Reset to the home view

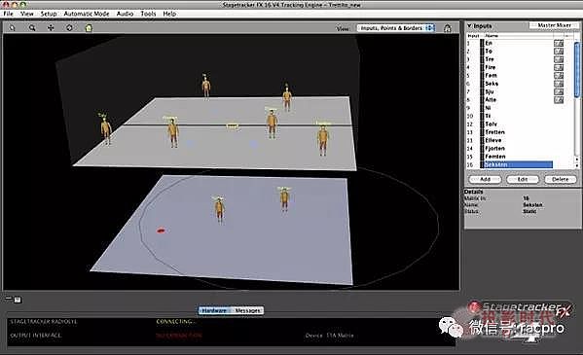[89, 28]
